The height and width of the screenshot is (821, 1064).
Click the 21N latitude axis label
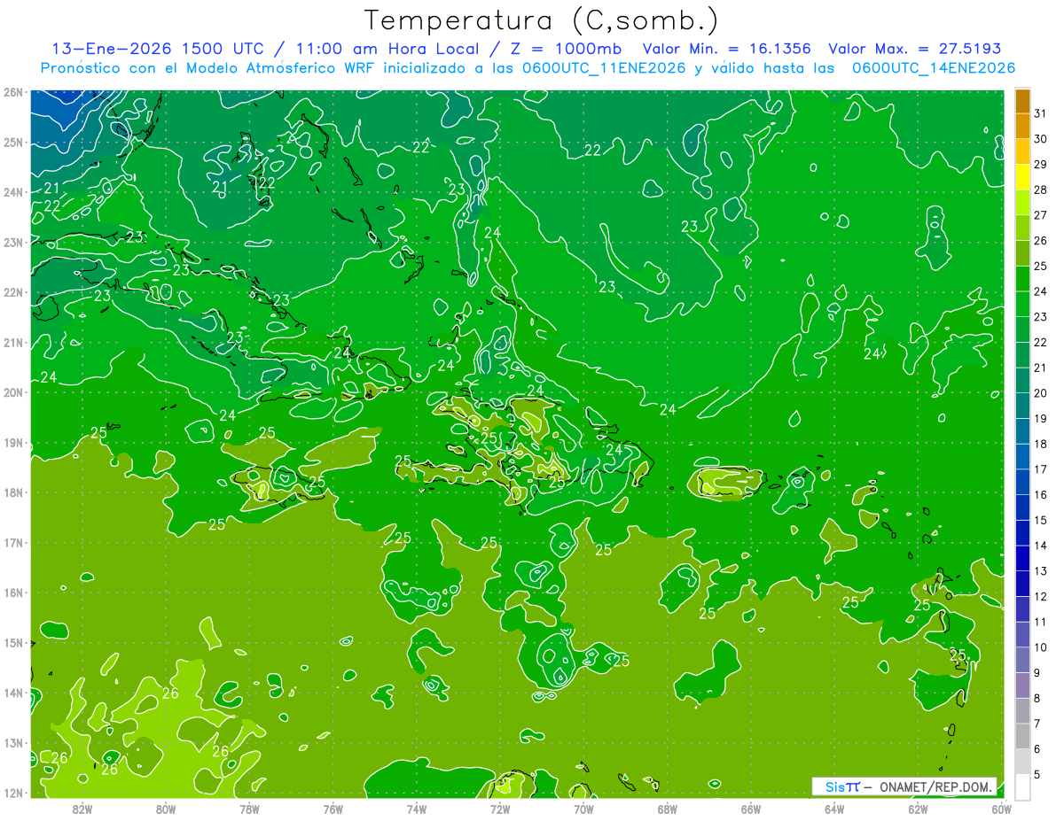pyautogui.click(x=12, y=343)
